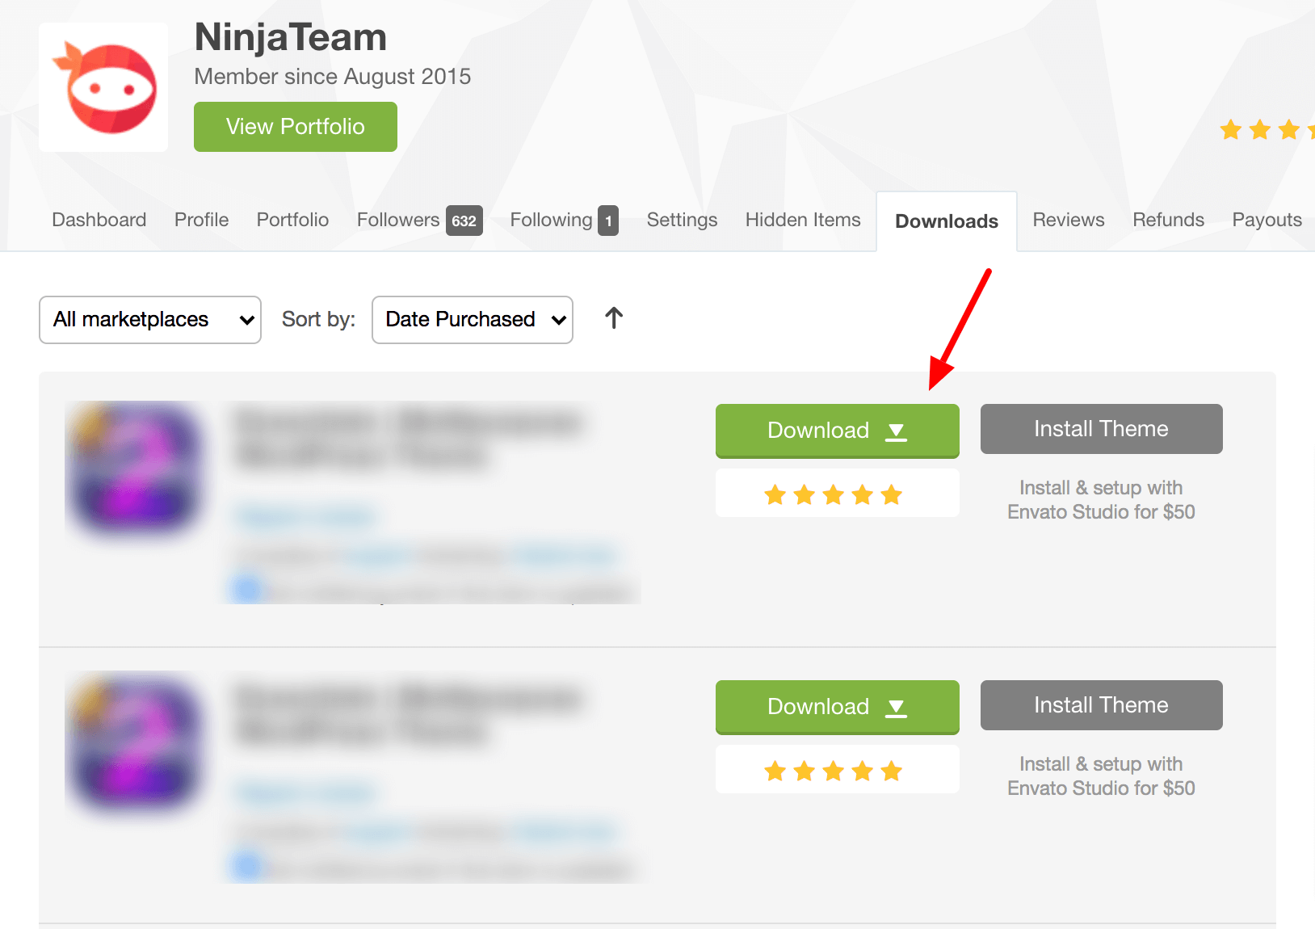This screenshot has width=1315, height=929.
Task: Open View Portfolio button
Action: click(296, 127)
